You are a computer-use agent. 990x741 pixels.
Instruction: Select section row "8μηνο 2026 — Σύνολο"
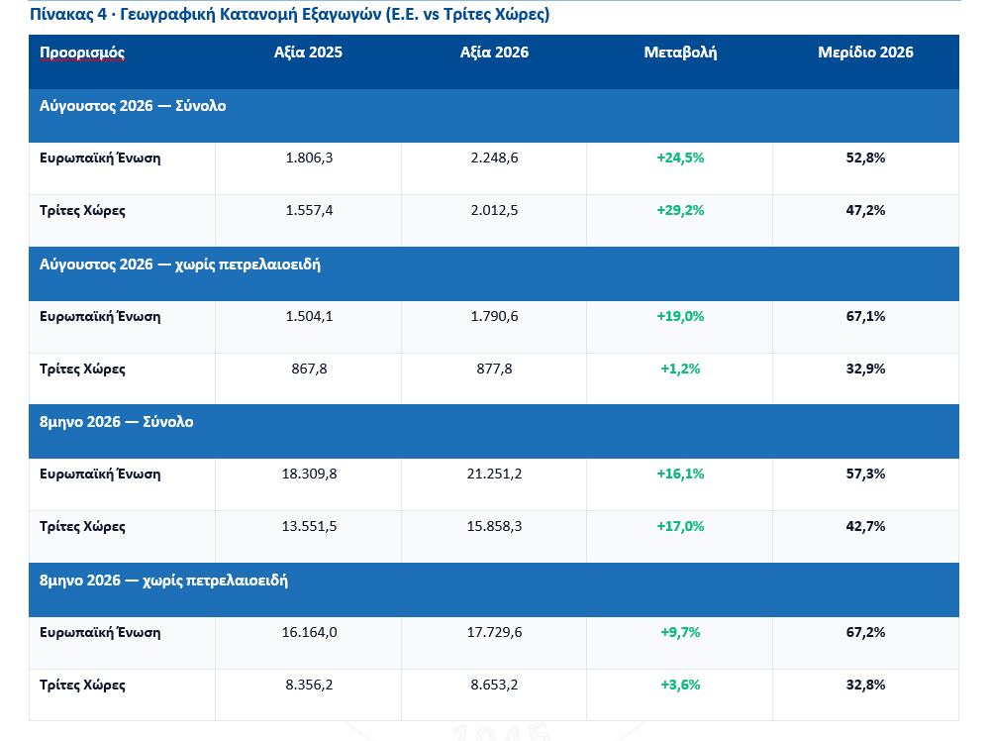pos(494,432)
